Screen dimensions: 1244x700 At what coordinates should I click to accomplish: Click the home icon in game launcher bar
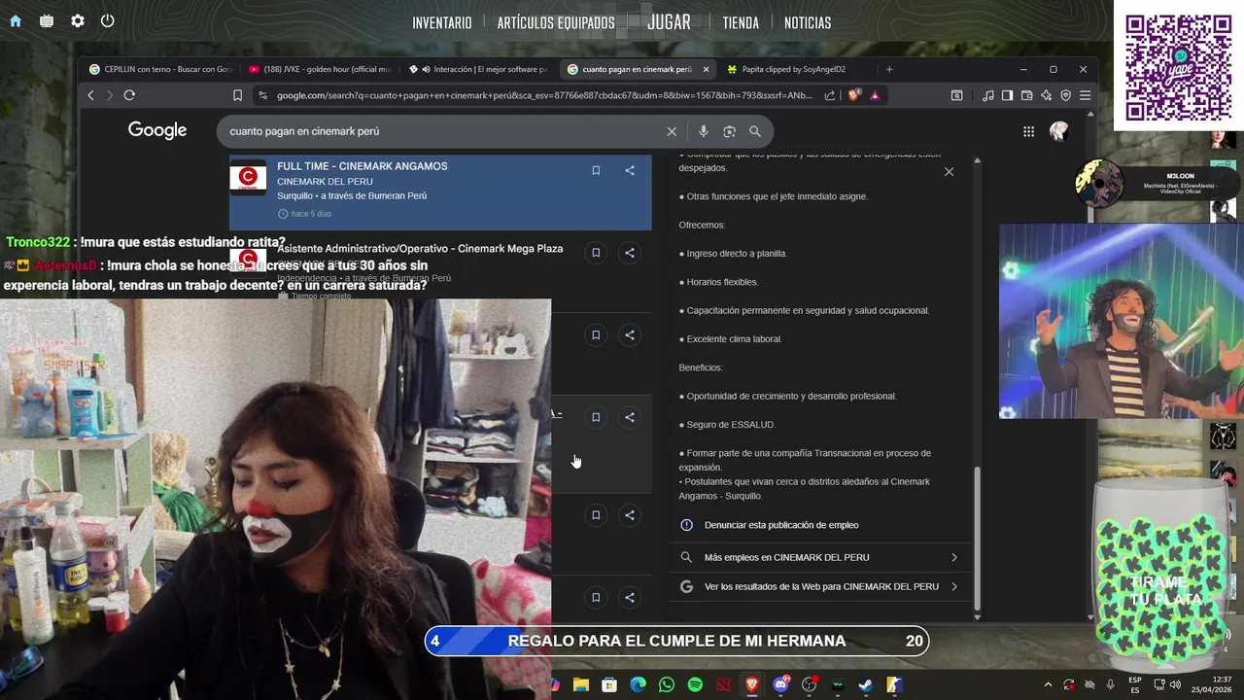coord(16,20)
